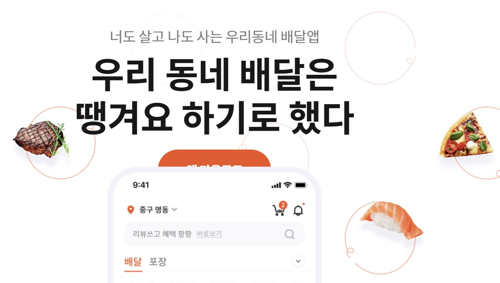500x283 pixels.
Task: Follow the 바로보기 link
Action: (x=209, y=234)
